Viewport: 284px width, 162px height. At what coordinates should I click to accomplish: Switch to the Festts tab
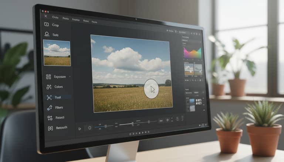65,18
